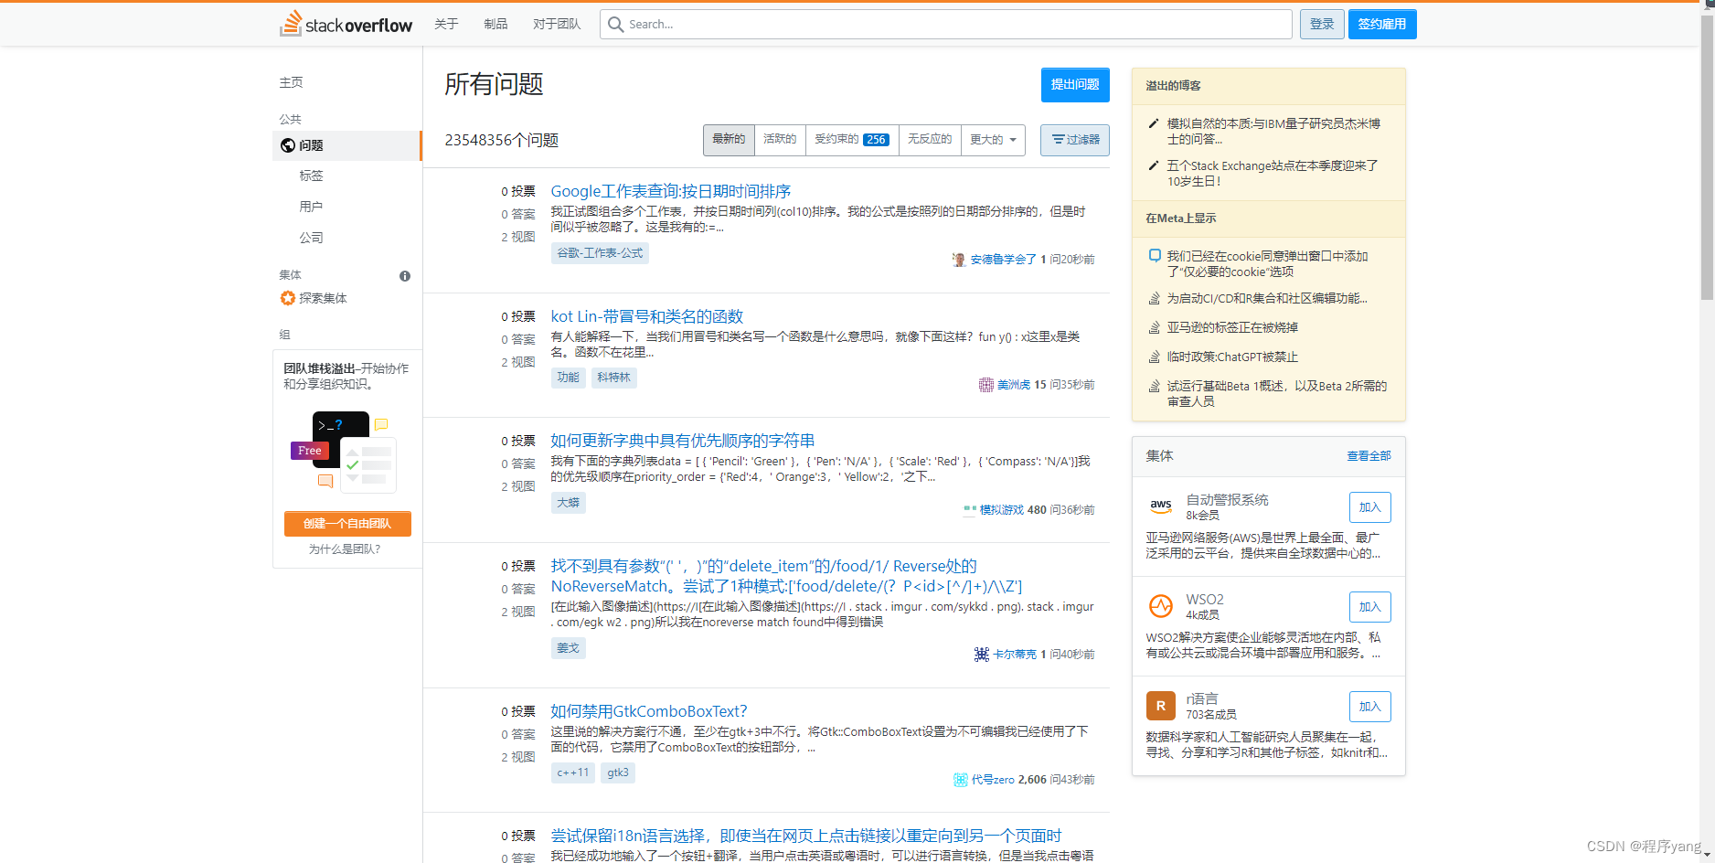Click the 功能 tag
Screen dimensions: 1715x863
[569, 378]
